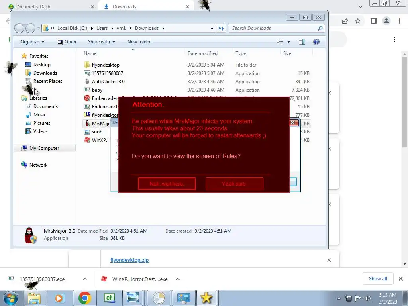Click the change view icon
The width and height of the screenshot is (408, 306).
click(280, 42)
